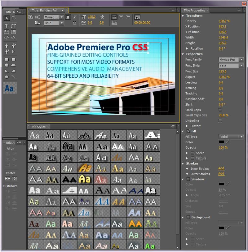
Task: Select the Vertical Type tool
Action: pos(13,26)
